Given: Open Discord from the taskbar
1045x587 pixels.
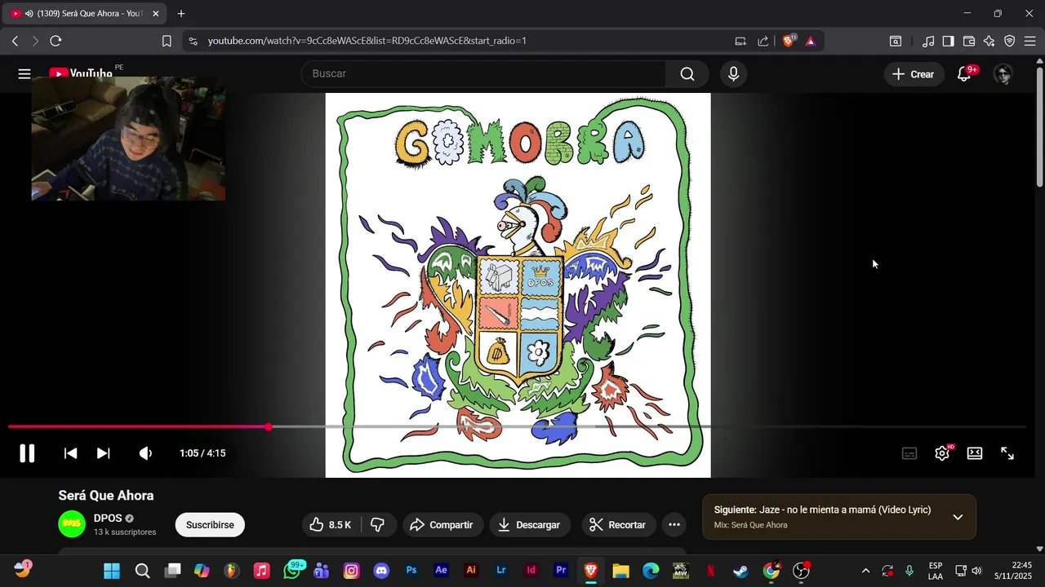Looking at the screenshot, I should coord(381,571).
